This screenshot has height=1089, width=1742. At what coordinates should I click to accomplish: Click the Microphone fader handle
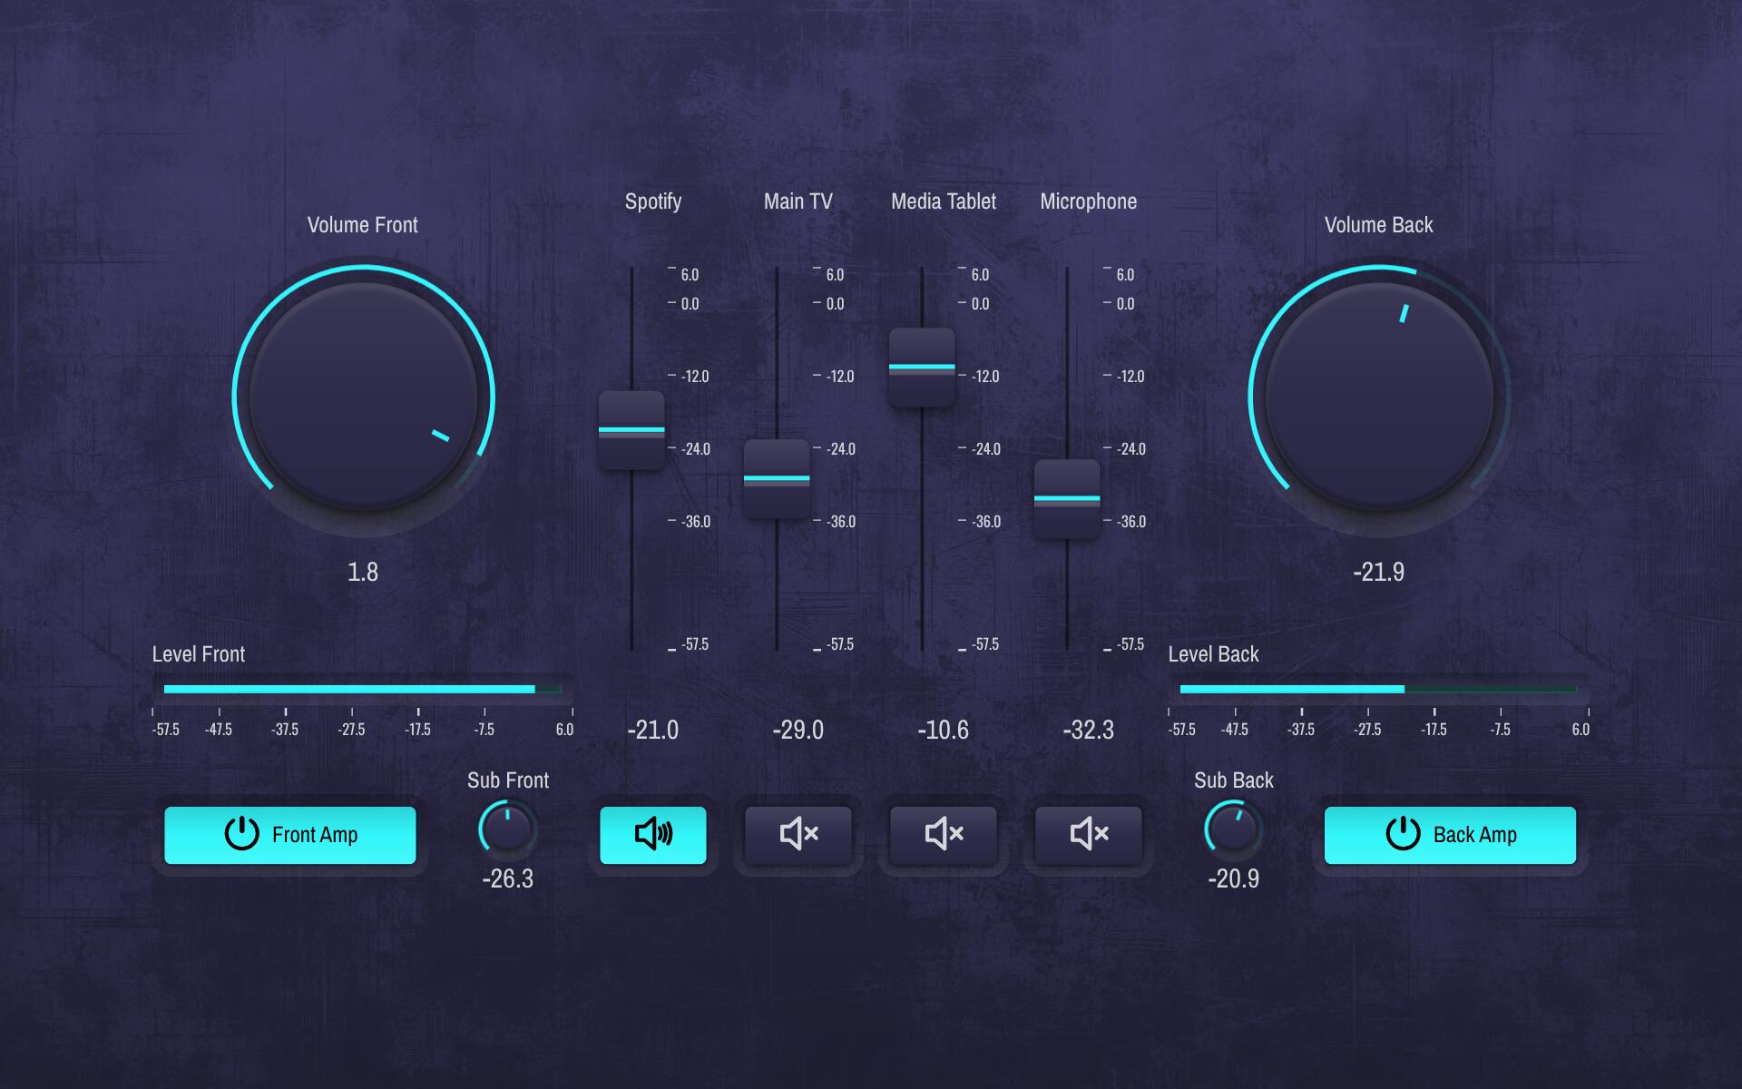1067,498
